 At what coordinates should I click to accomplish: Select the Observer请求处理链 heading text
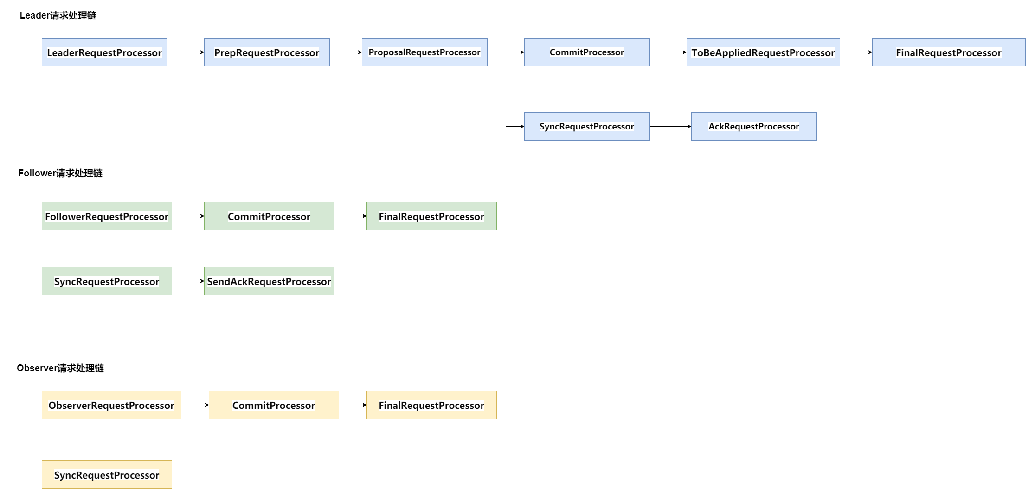pyautogui.click(x=60, y=368)
